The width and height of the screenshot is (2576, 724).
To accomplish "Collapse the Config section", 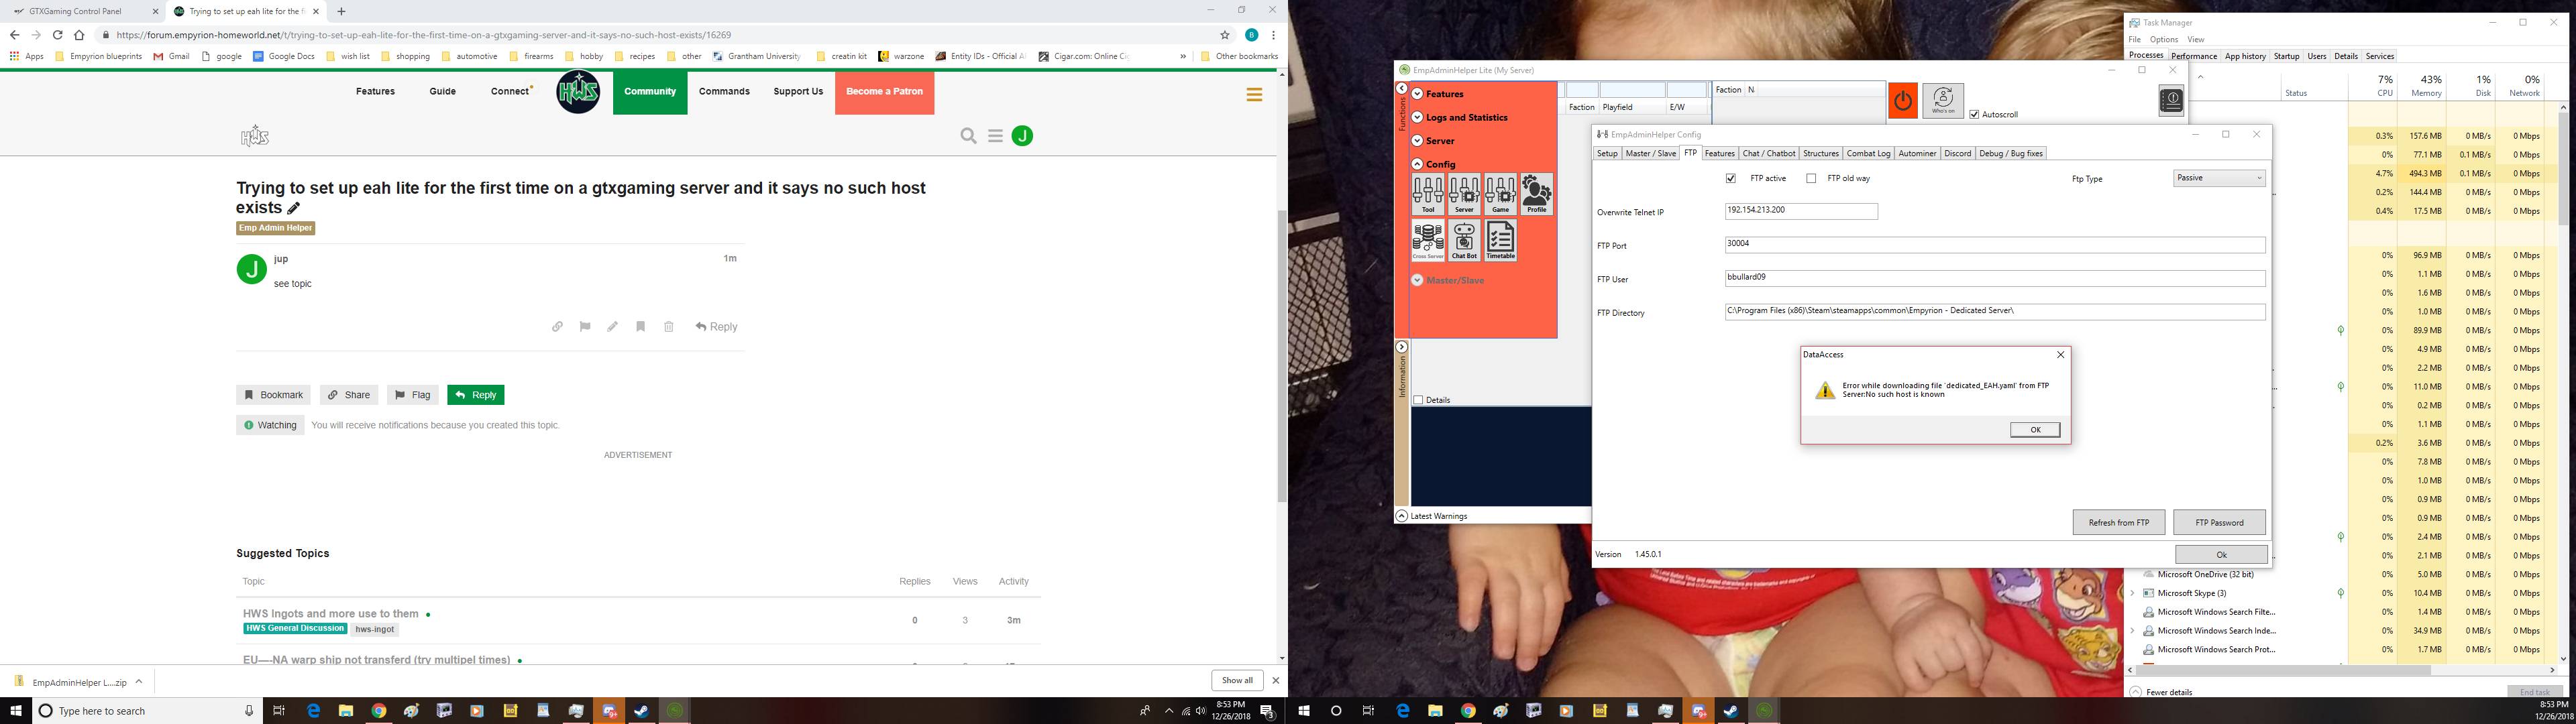I will coord(1417,164).
